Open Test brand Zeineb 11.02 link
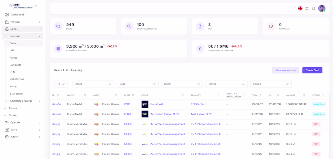 point(164,114)
